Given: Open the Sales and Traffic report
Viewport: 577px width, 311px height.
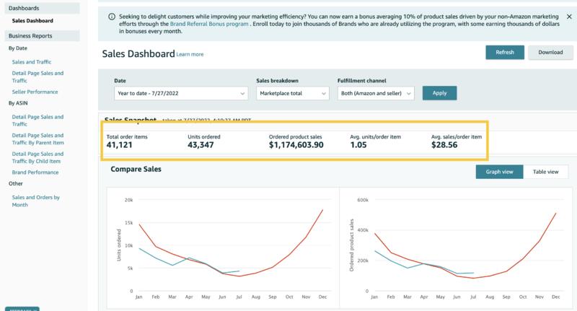Looking at the screenshot, I should 32,62.
